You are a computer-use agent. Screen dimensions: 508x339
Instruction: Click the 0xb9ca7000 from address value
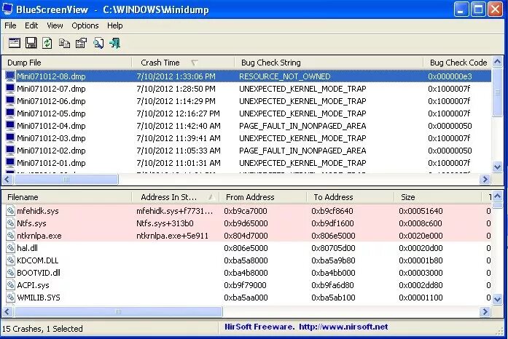point(246,211)
